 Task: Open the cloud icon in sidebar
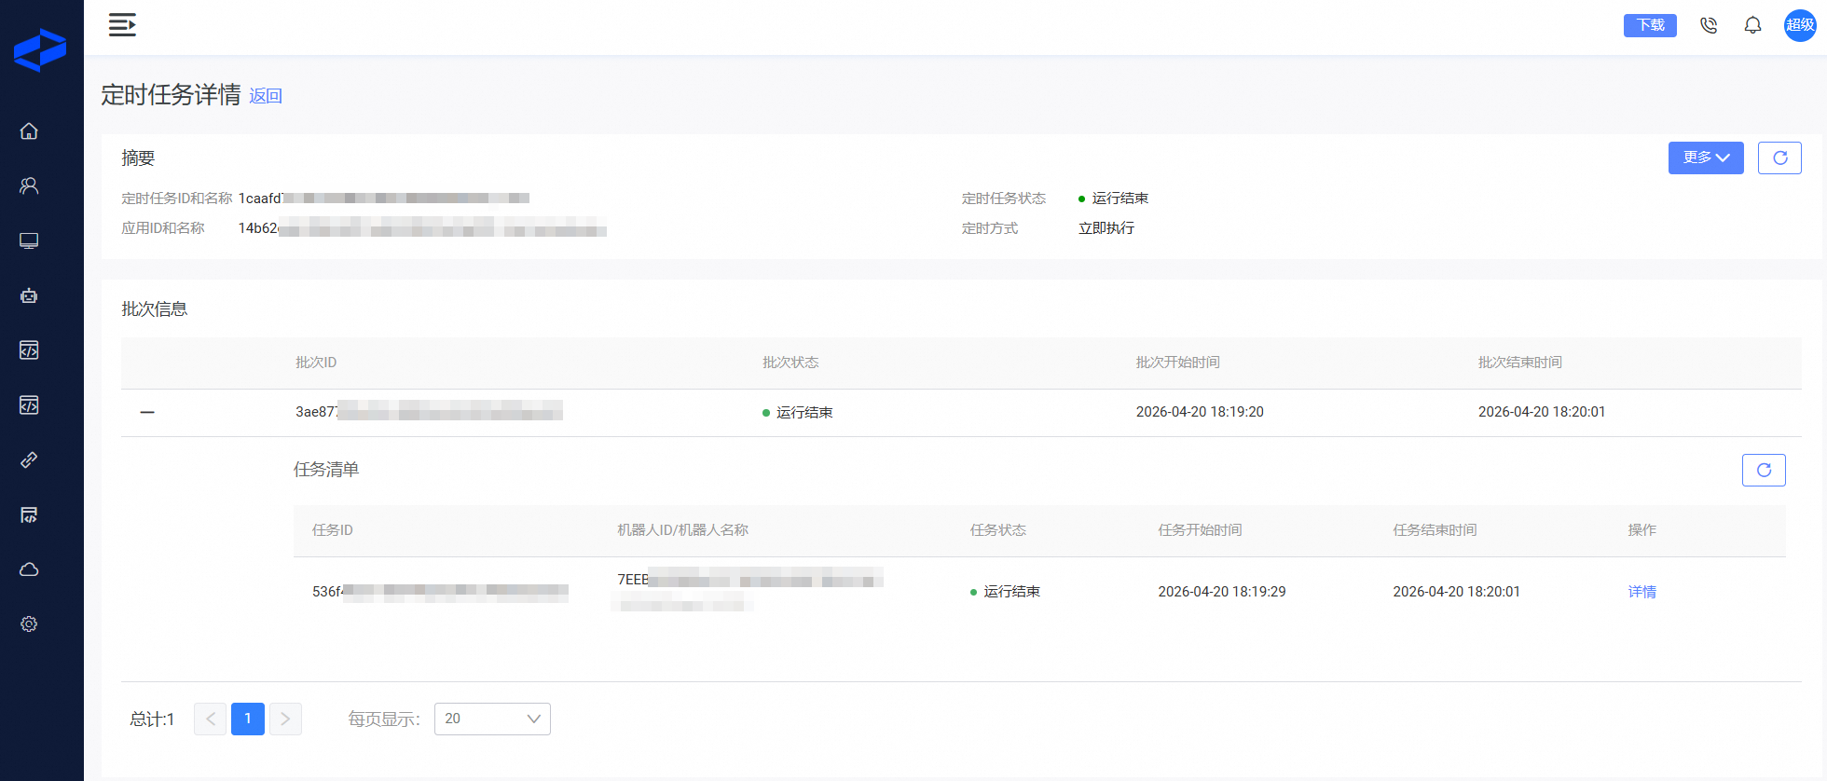[29, 569]
